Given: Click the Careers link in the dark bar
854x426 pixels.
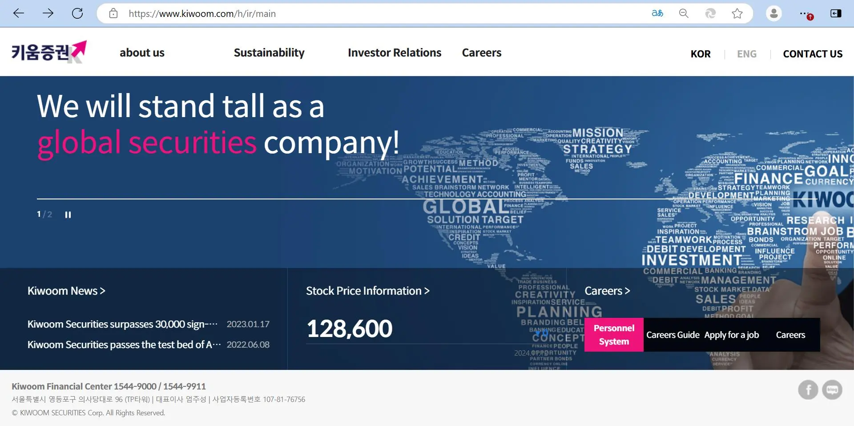Looking at the screenshot, I should [x=790, y=335].
